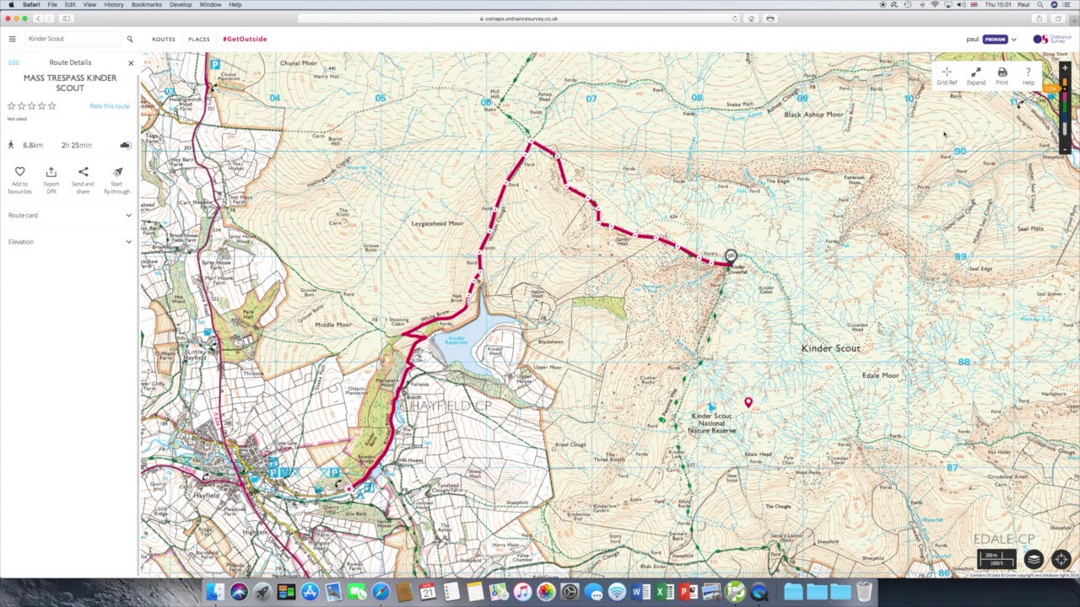Image resolution: width=1080 pixels, height=607 pixels.
Task: Open the ROUTES tab
Action: pos(164,40)
